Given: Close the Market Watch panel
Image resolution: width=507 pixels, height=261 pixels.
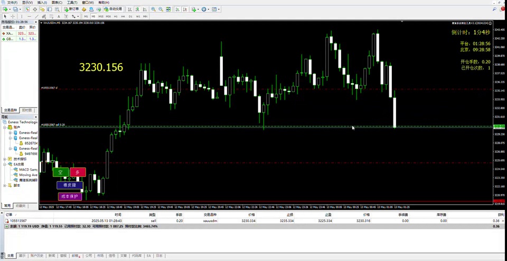Looking at the screenshot, I should [36, 22].
